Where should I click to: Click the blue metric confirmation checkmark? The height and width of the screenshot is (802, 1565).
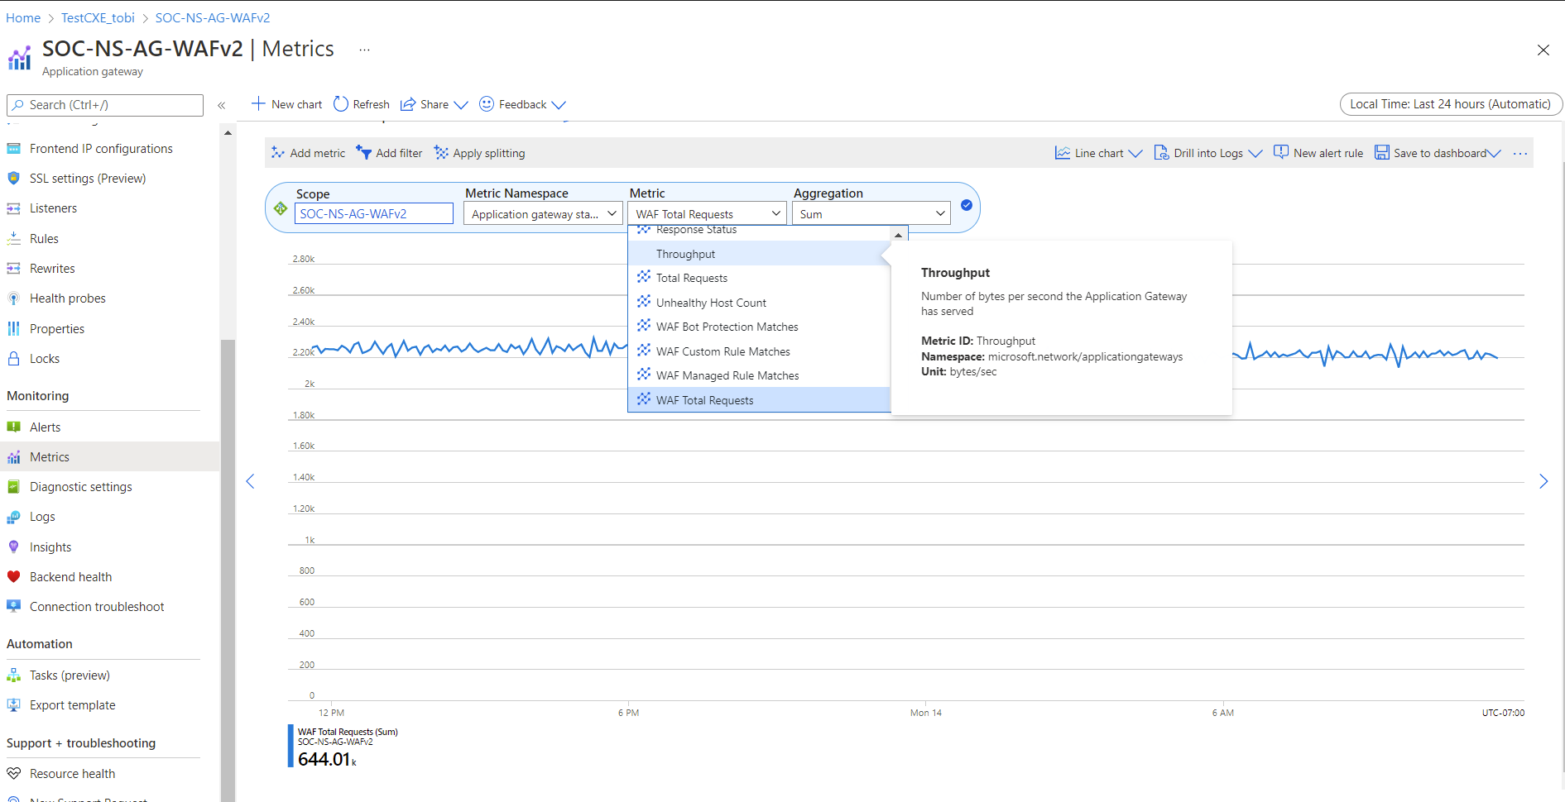click(967, 205)
